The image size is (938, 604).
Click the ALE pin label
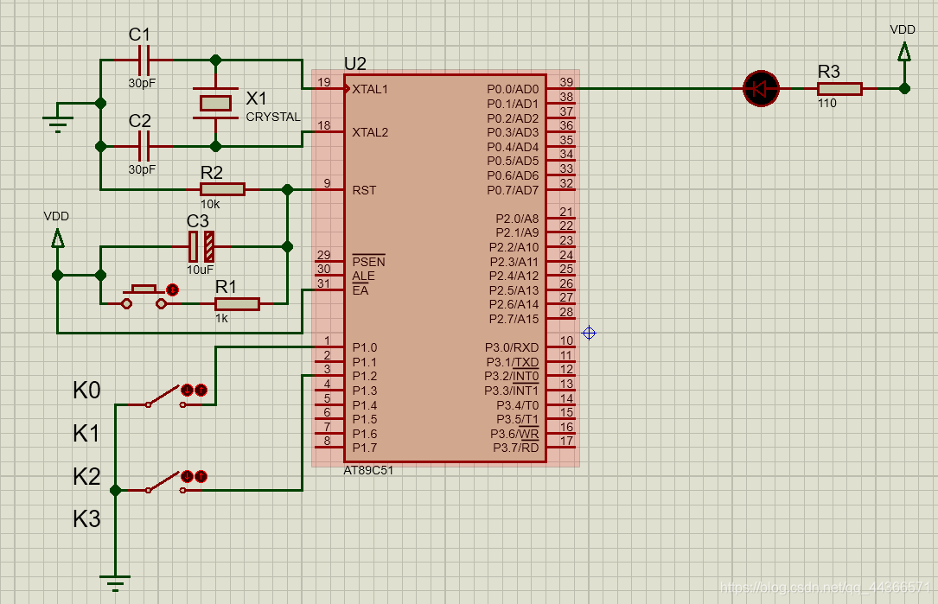pyautogui.click(x=363, y=276)
